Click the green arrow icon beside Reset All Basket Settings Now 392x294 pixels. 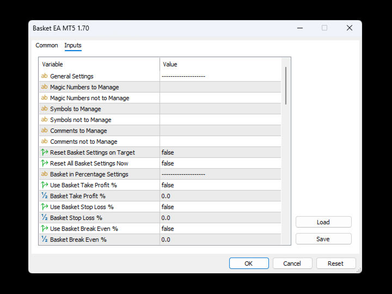tap(45, 163)
